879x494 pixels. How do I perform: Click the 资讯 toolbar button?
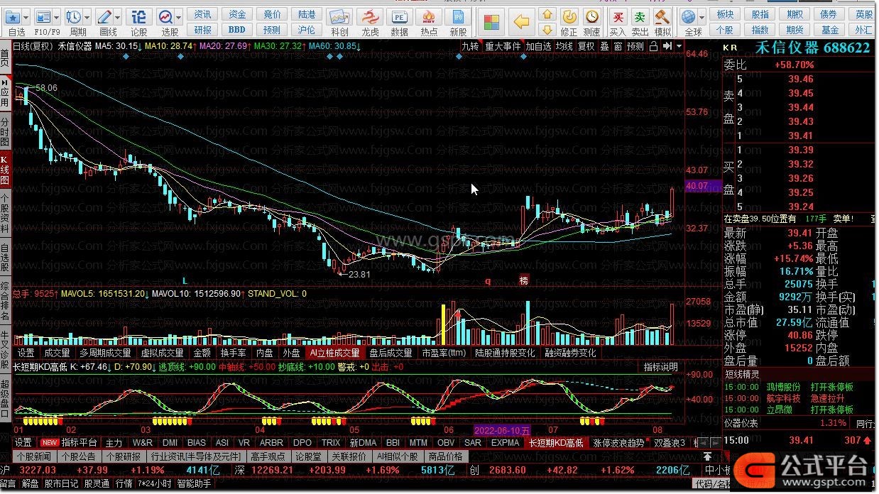pyautogui.click(x=202, y=14)
